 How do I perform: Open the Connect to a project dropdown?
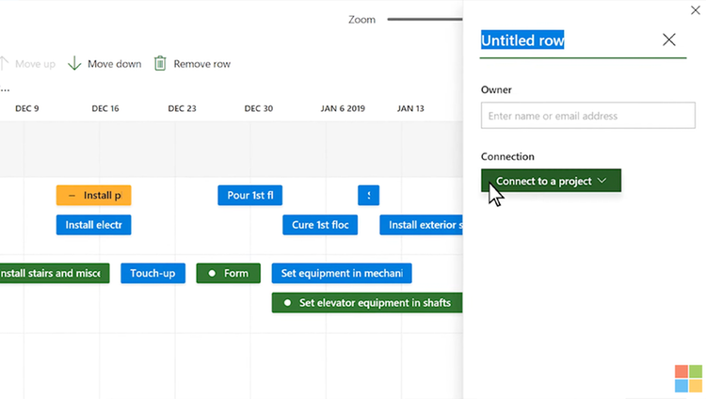point(551,181)
